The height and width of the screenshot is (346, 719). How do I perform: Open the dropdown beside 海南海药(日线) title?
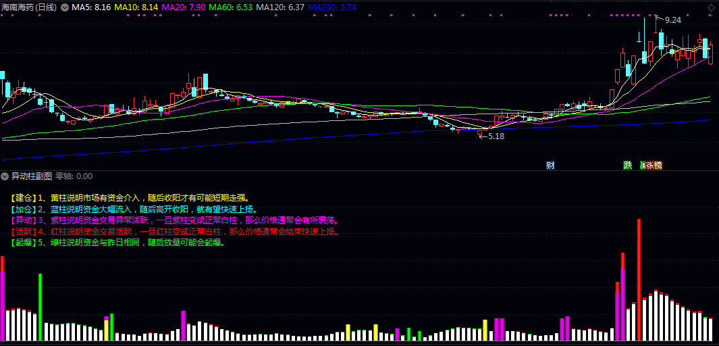click(65, 7)
